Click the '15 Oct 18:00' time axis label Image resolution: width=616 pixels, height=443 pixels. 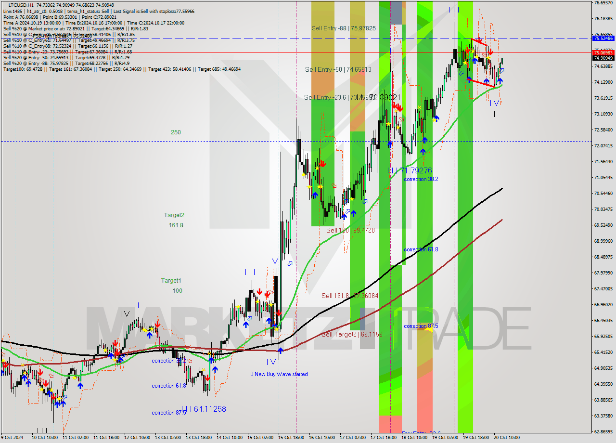pyautogui.click(x=291, y=438)
